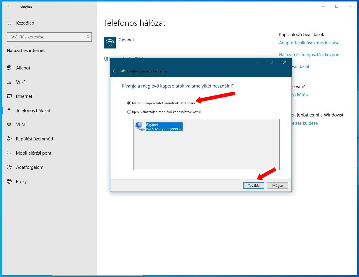Open Hálózati és megosztási központ link
The image size is (359, 277).
click(x=310, y=55)
